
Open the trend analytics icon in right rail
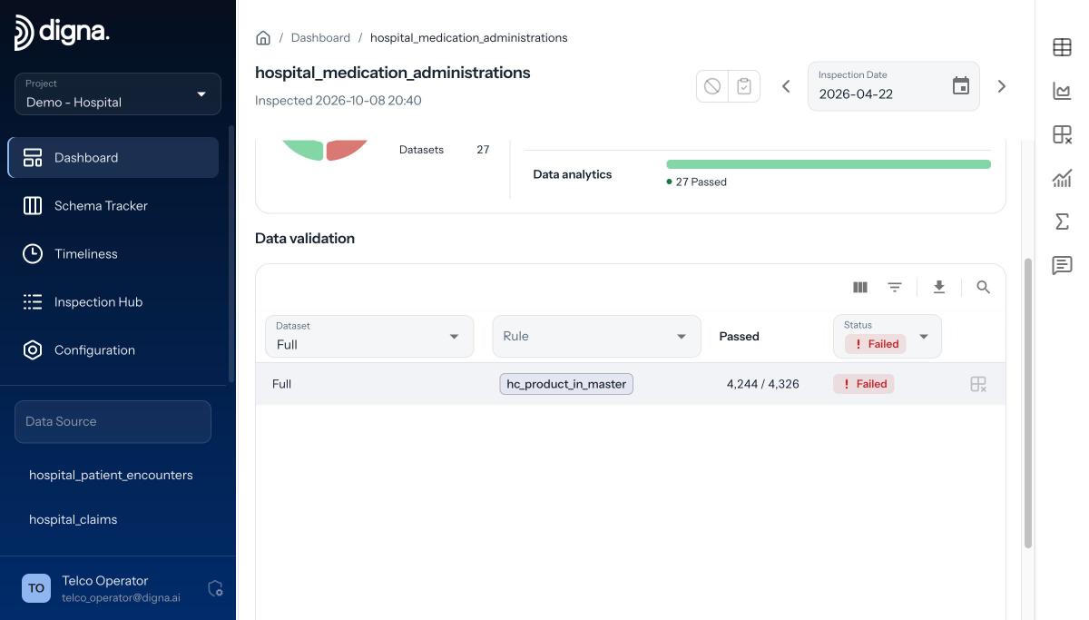pyautogui.click(x=1062, y=178)
